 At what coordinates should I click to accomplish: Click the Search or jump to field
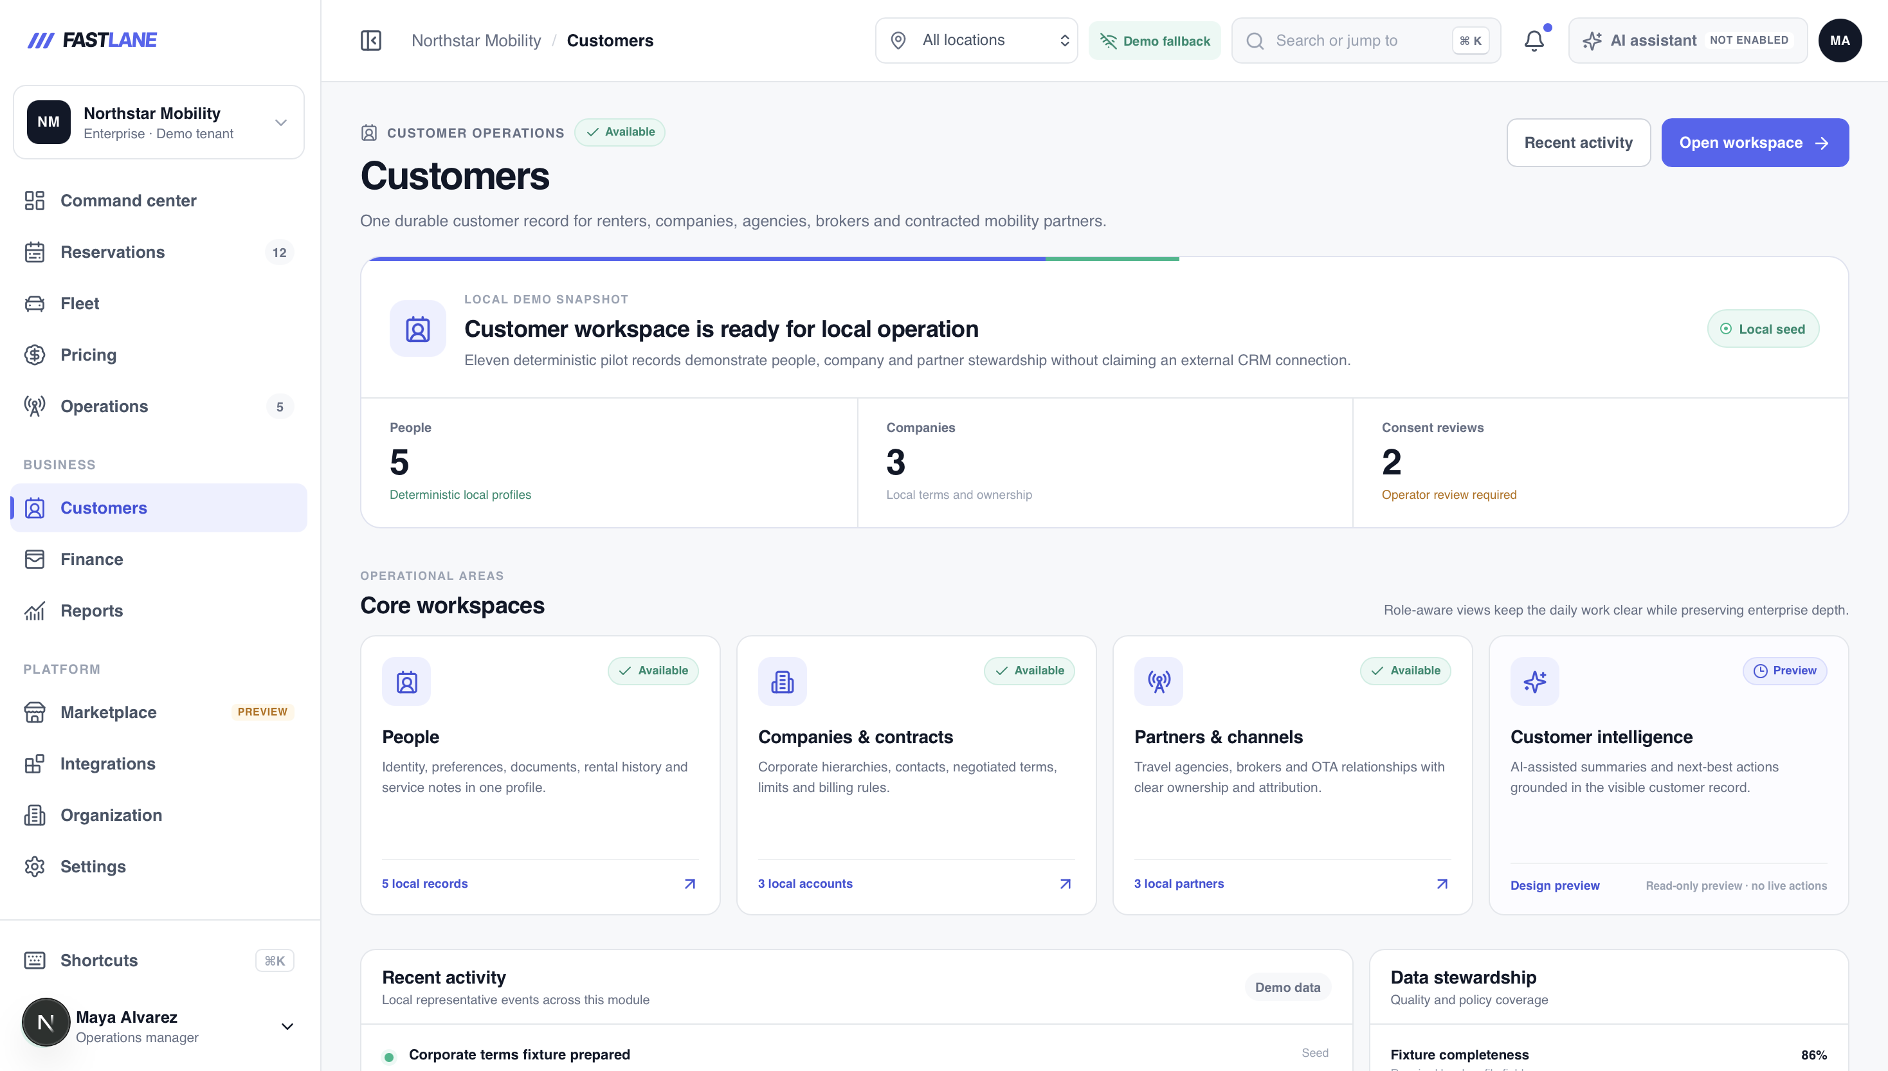click(x=1366, y=40)
